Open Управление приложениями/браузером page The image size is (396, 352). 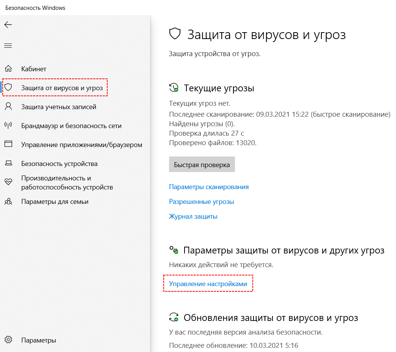tap(81, 145)
